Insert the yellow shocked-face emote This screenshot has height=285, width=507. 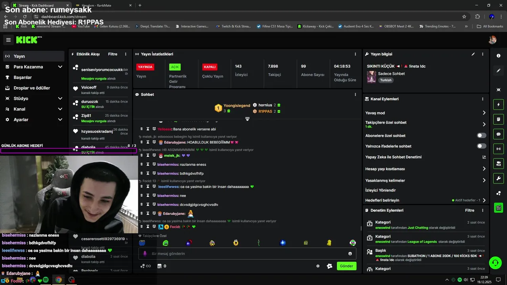coord(236,243)
